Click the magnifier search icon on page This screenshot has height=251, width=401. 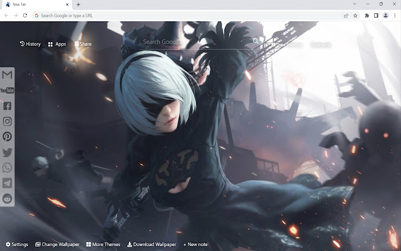(256, 41)
